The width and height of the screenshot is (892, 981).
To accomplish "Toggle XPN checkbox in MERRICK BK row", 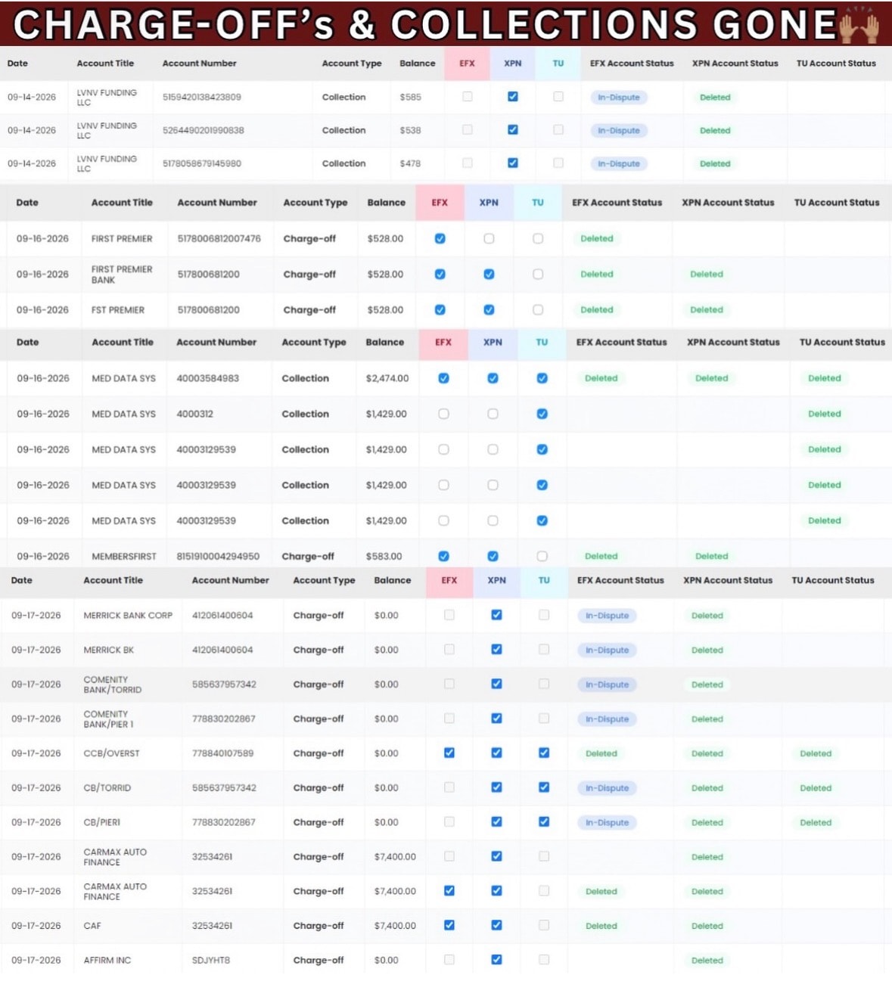I will pos(496,650).
